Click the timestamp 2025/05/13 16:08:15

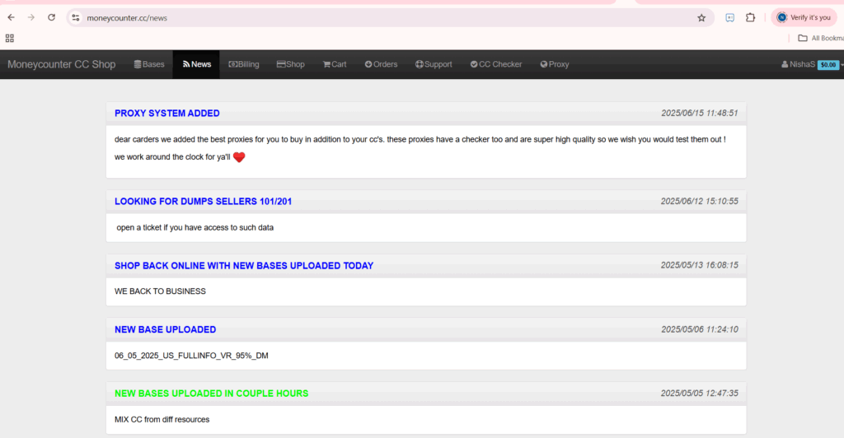click(x=700, y=265)
